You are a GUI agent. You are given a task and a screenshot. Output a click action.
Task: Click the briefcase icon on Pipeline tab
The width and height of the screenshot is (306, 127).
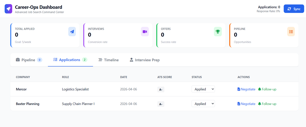coord(18,60)
